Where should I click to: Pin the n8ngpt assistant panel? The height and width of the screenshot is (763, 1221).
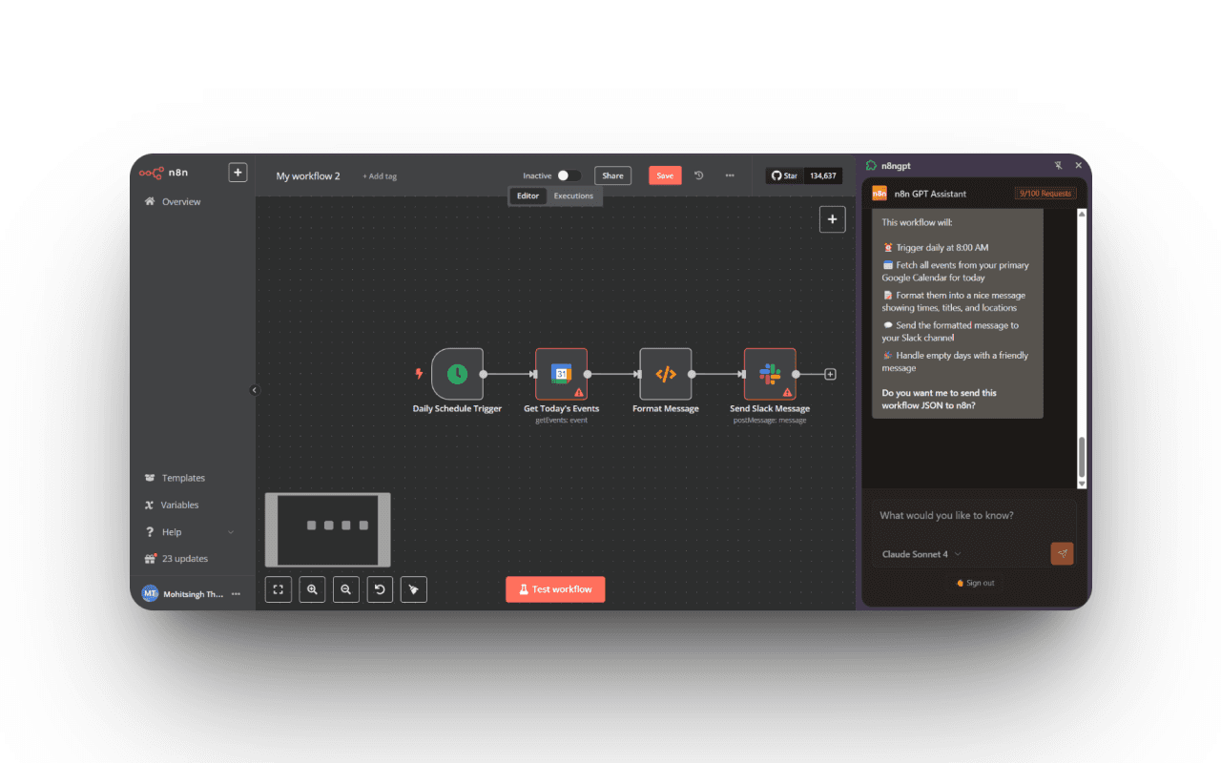click(1059, 164)
